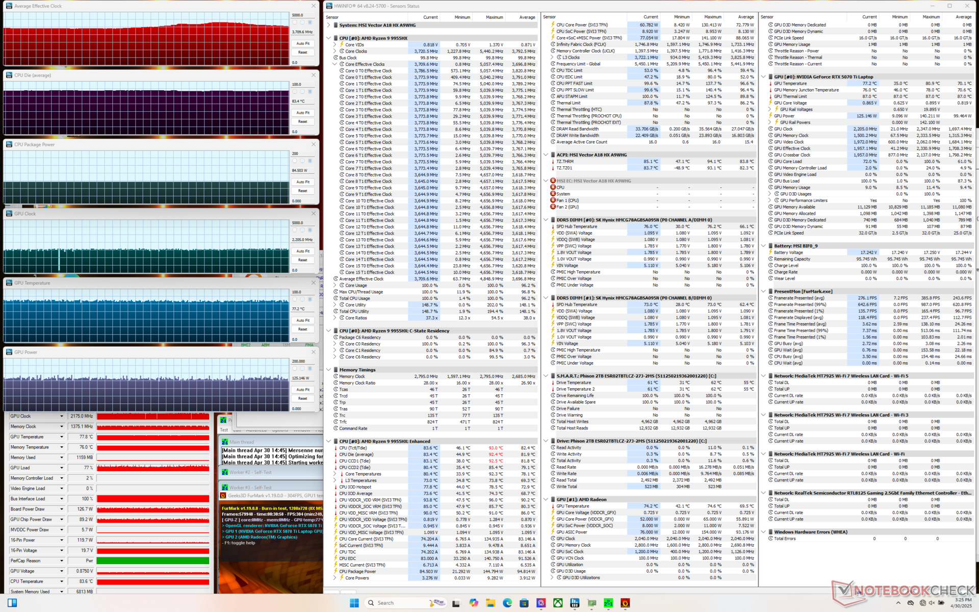This screenshot has height=612, width=979.
Task: Open the Test menu in Prime95
Action: pos(224,430)
